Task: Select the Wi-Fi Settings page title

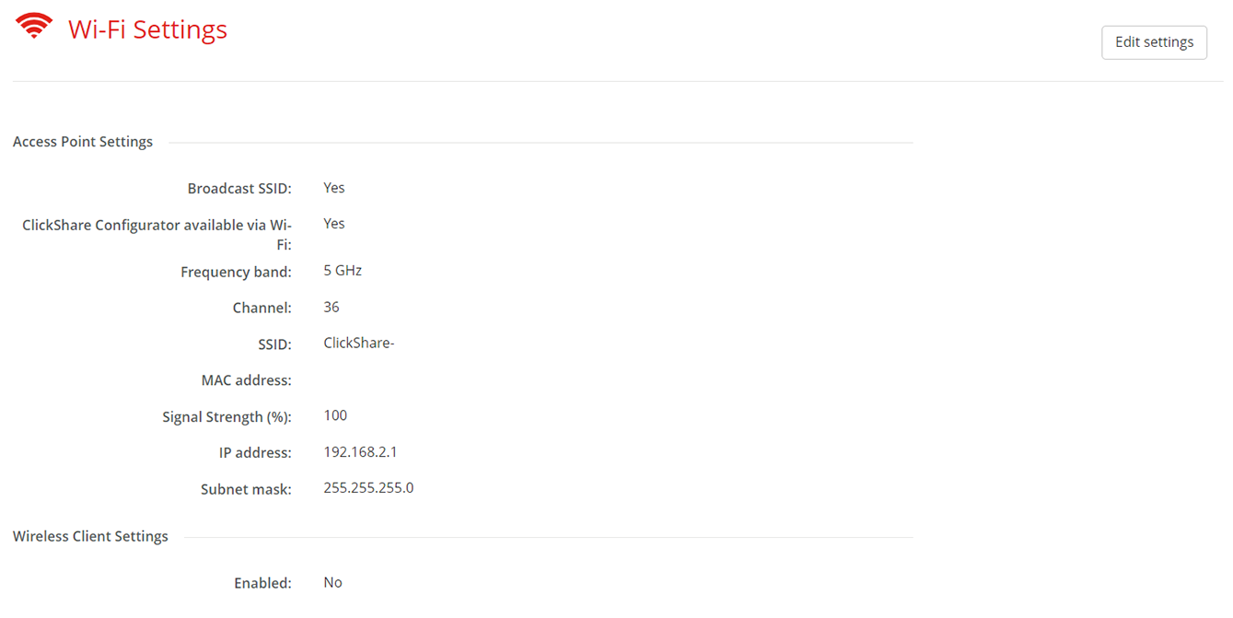Action: pyautogui.click(x=148, y=29)
